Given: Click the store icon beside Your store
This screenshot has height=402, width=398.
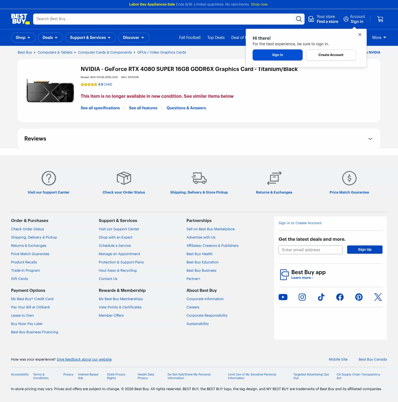Looking at the screenshot, I should pyautogui.click(x=311, y=19).
